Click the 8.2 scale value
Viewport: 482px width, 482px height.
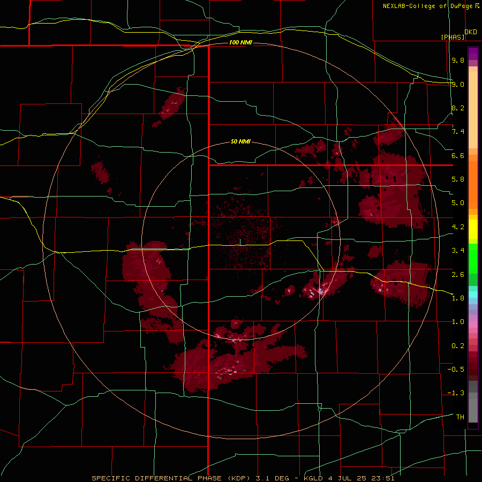coord(458,108)
